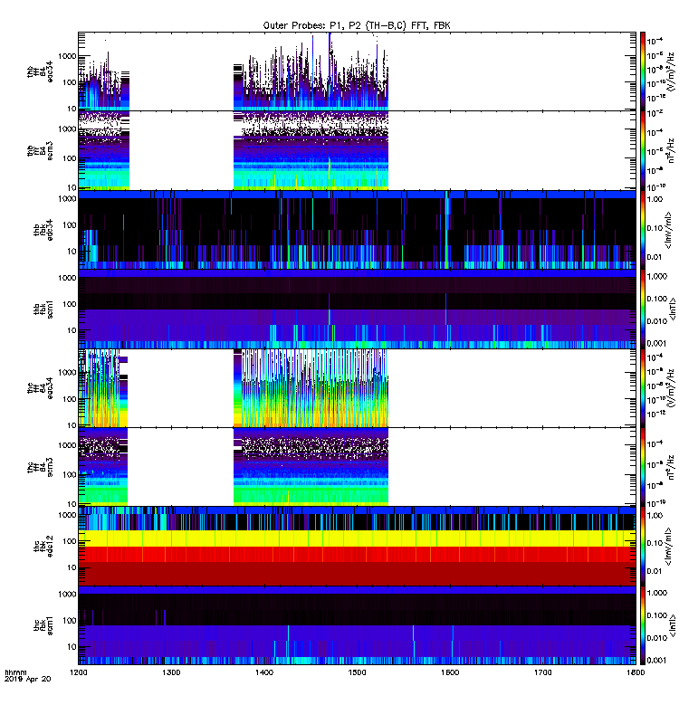Click the thb fbk scm1 spectrogram panel
Screen dimensions: 679x724
coord(357,309)
